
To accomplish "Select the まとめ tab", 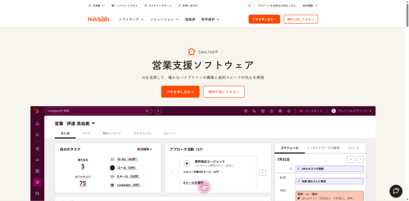I will tap(65, 133).
